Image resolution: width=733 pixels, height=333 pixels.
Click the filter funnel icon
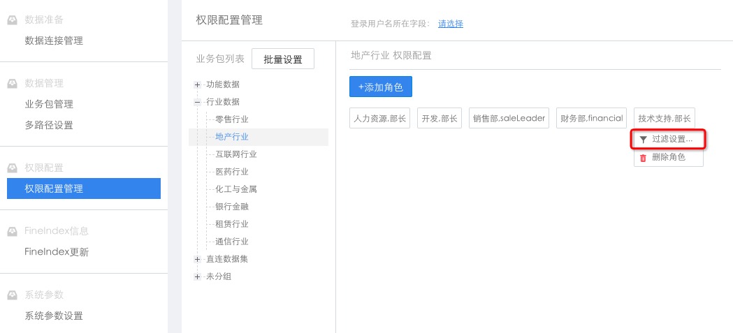pyautogui.click(x=644, y=140)
